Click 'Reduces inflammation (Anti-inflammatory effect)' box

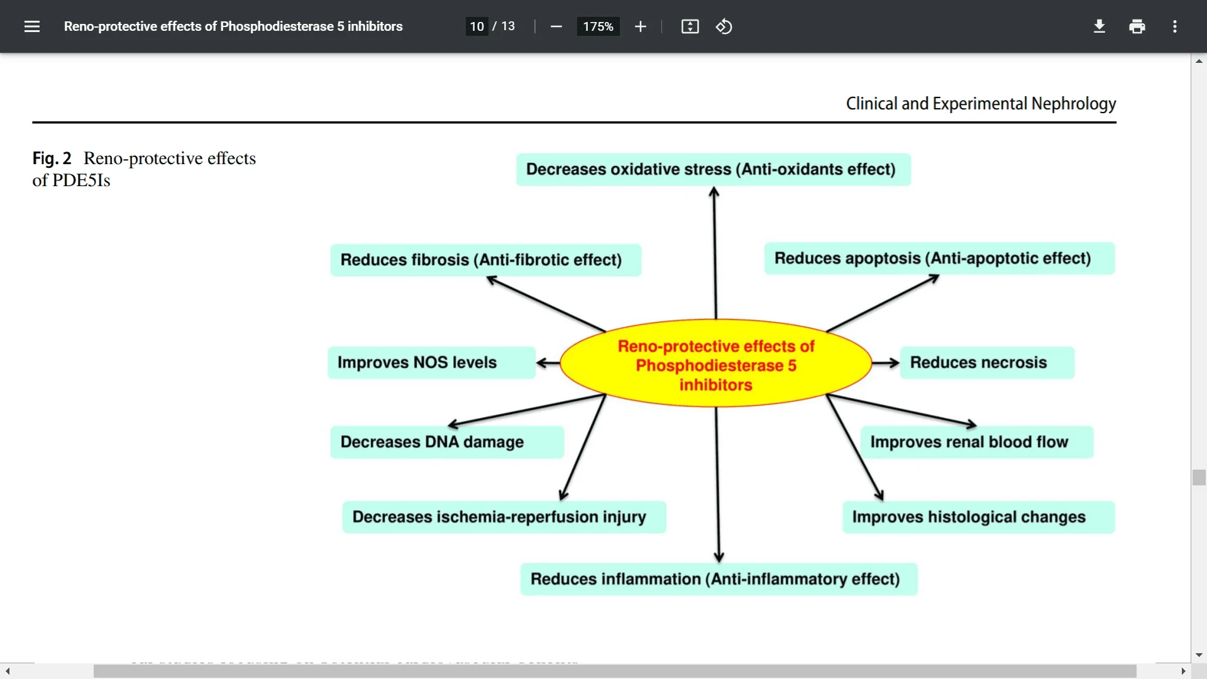[719, 579]
